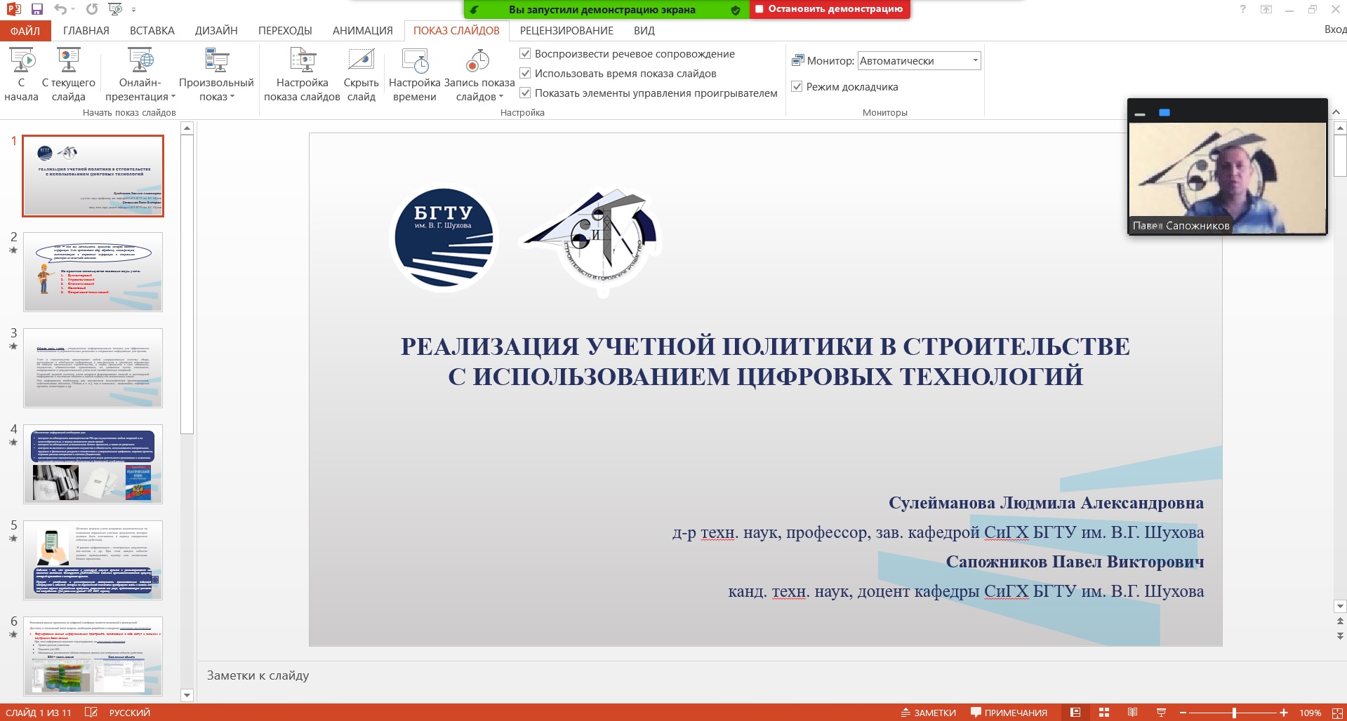Click zoom out minus button
The image size is (1347, 721).
click(x=1183, y=713)
